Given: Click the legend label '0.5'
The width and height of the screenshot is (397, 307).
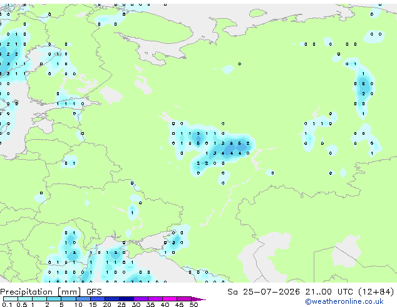Looking at the screenshot, I should [x=21, y=304].
